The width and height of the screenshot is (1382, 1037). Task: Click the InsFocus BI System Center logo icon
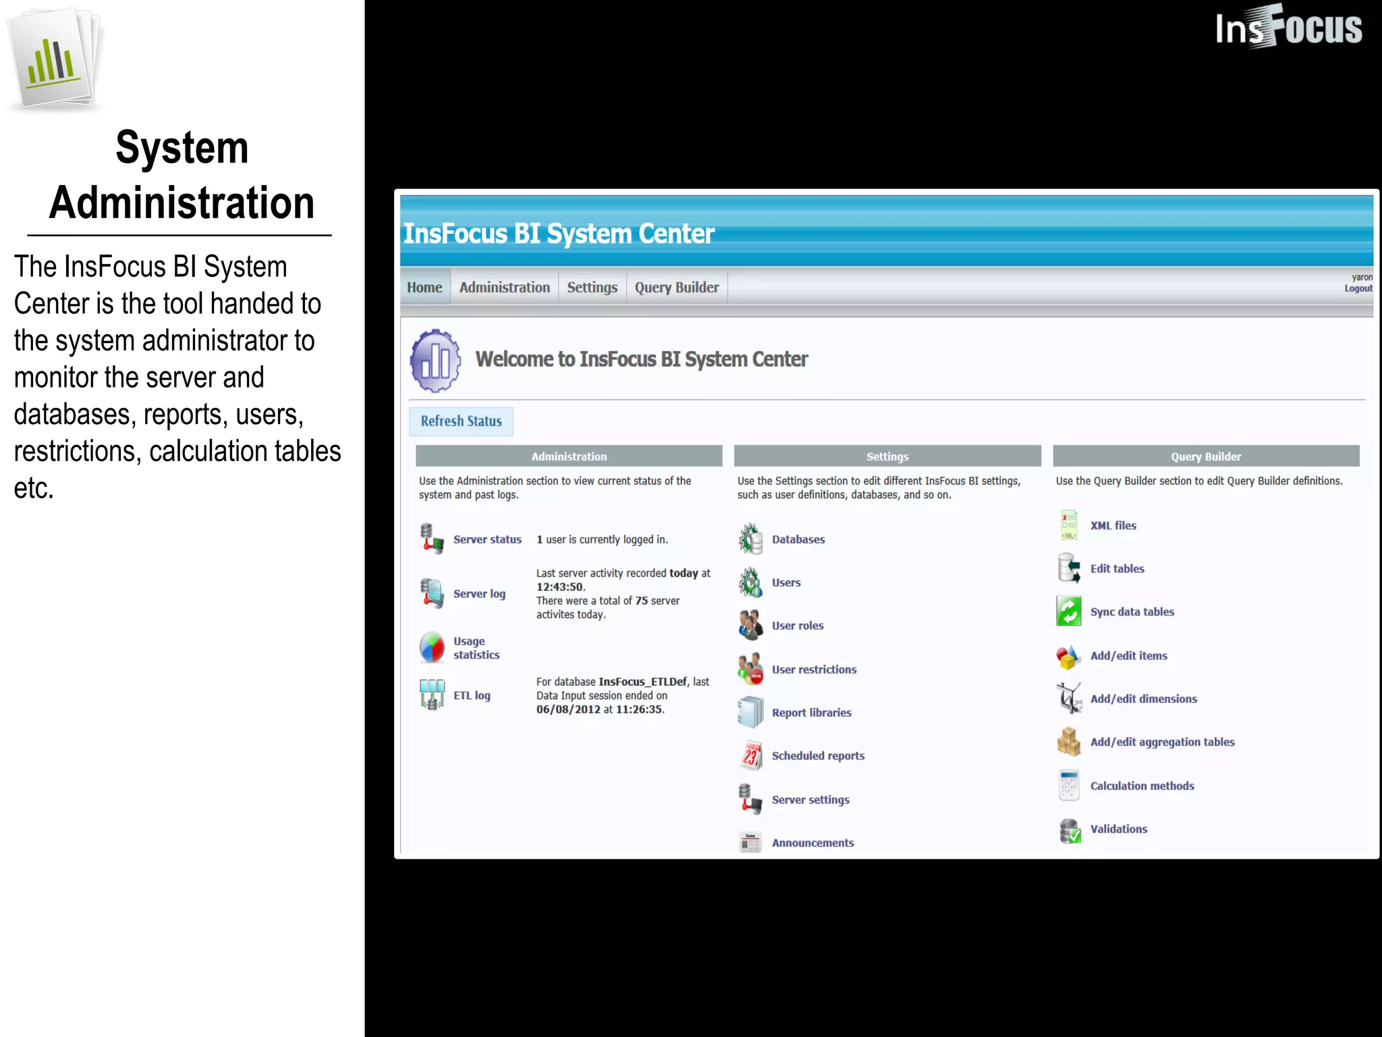coord(435,361)
